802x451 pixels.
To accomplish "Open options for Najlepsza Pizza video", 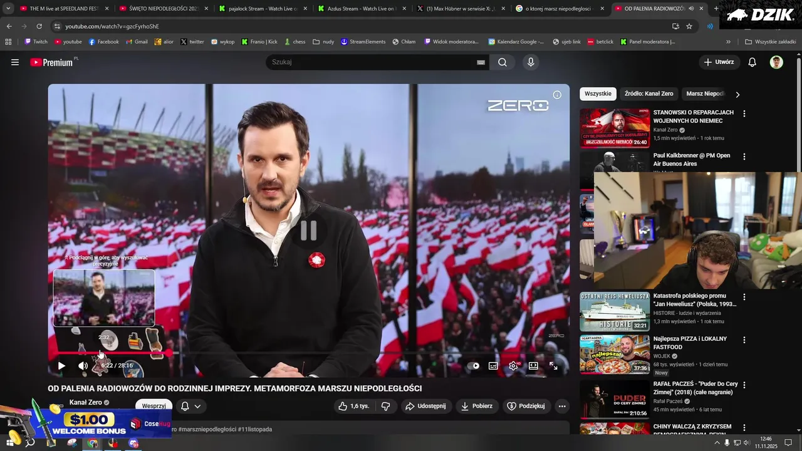I will tap(744, 340).
